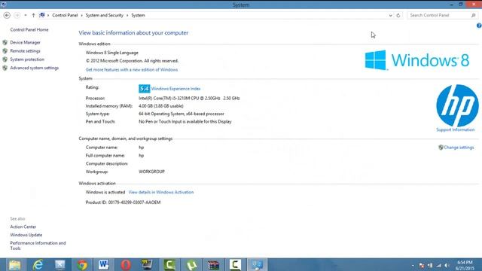
Task: Launch Opera browser from the taskbar
Action: point(126,265)
